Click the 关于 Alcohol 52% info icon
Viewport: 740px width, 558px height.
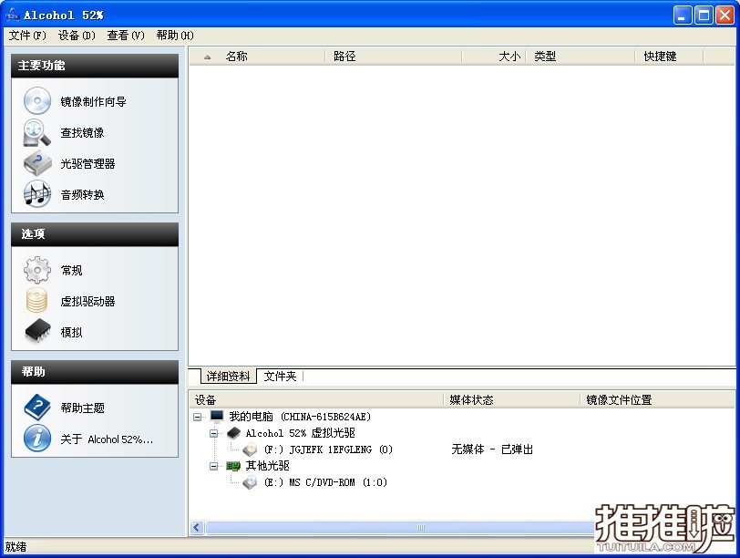[37, 439]
